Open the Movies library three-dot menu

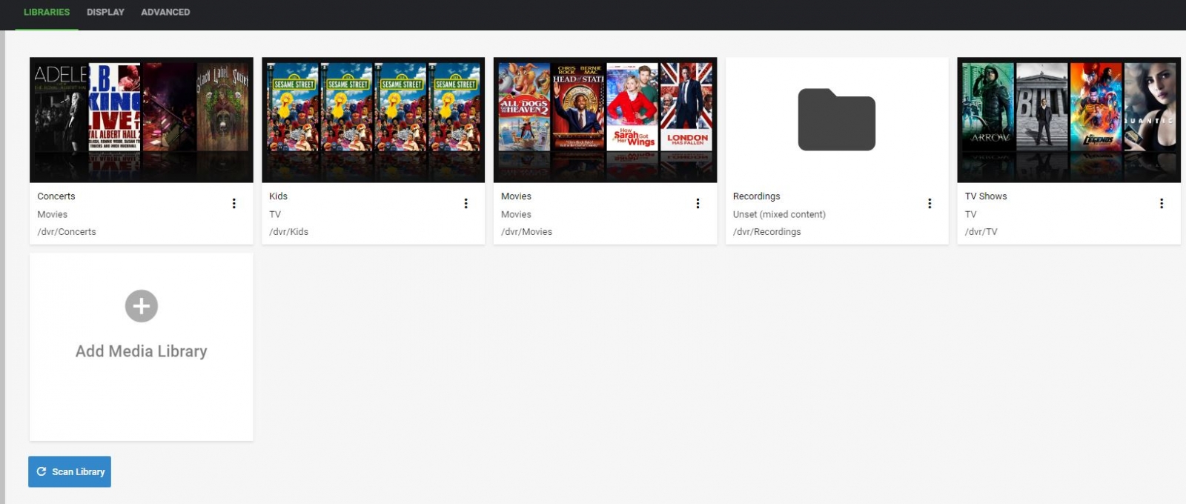pyautogui.click(x=698, y=203)
